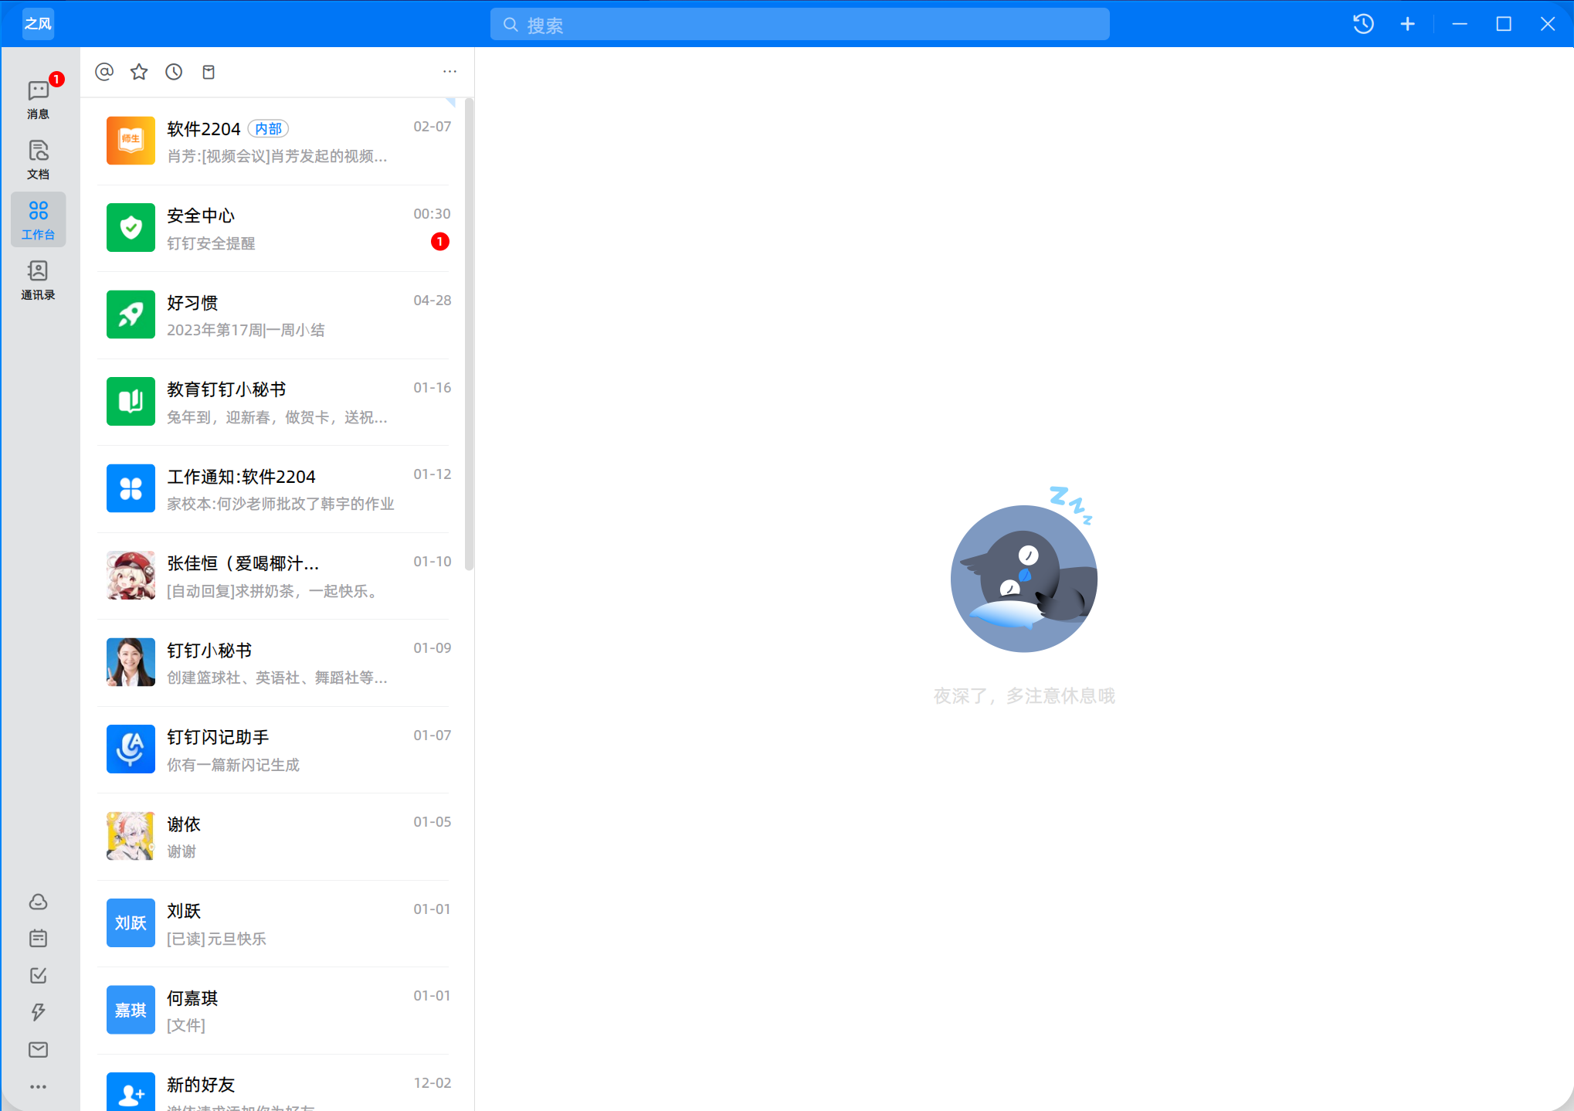Click the sidebar bottom more (…) icon
The height and width of the screenshot is (1111, 1574).
38,1086
